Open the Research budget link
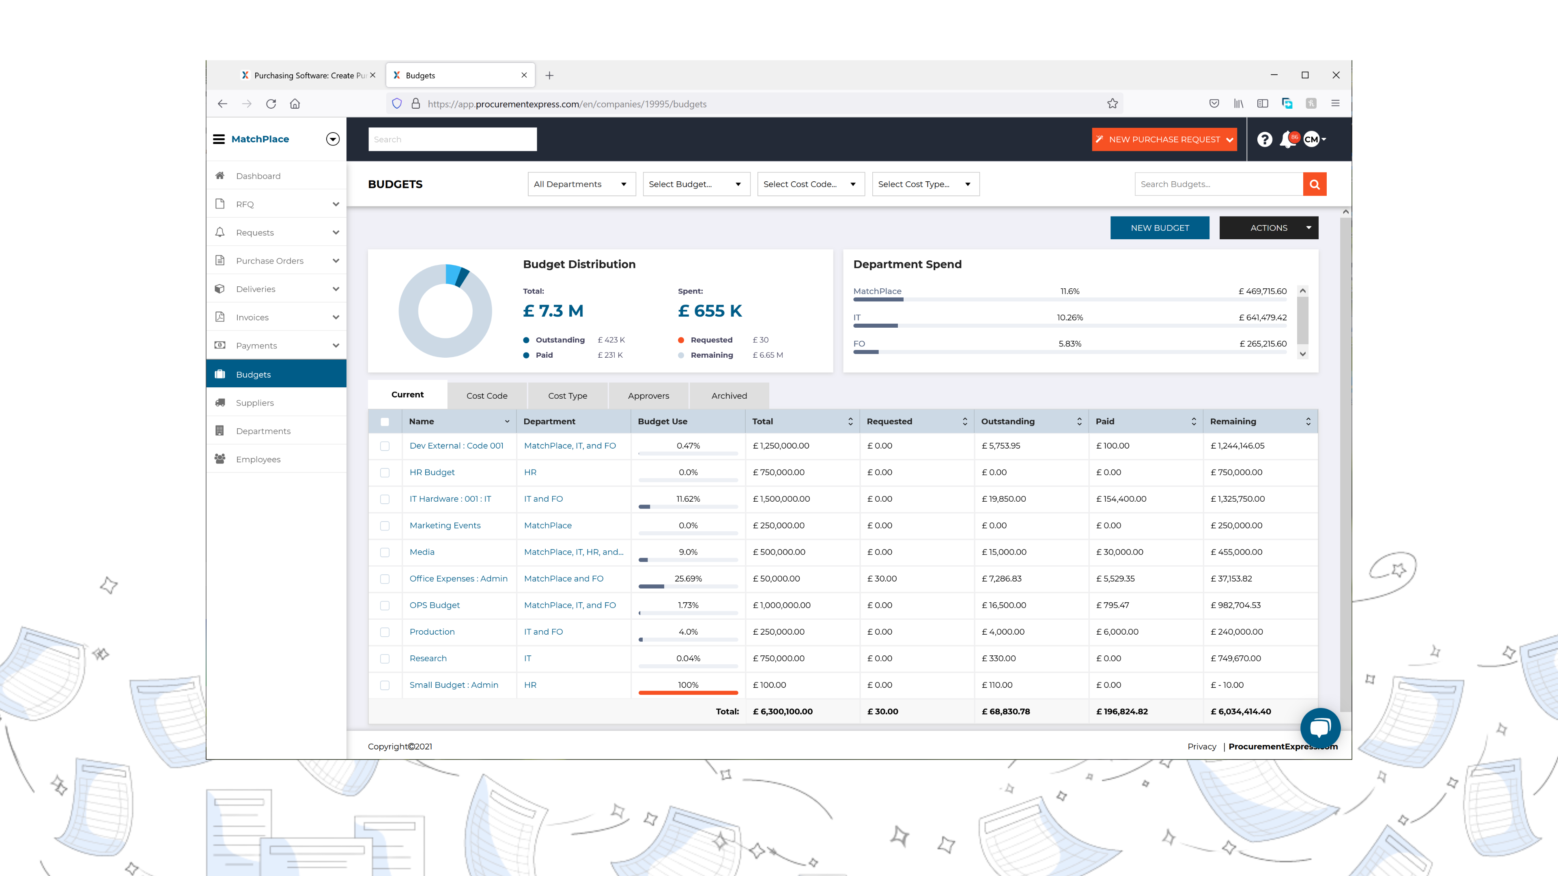The image size is (1558, 876). [428, 658]
